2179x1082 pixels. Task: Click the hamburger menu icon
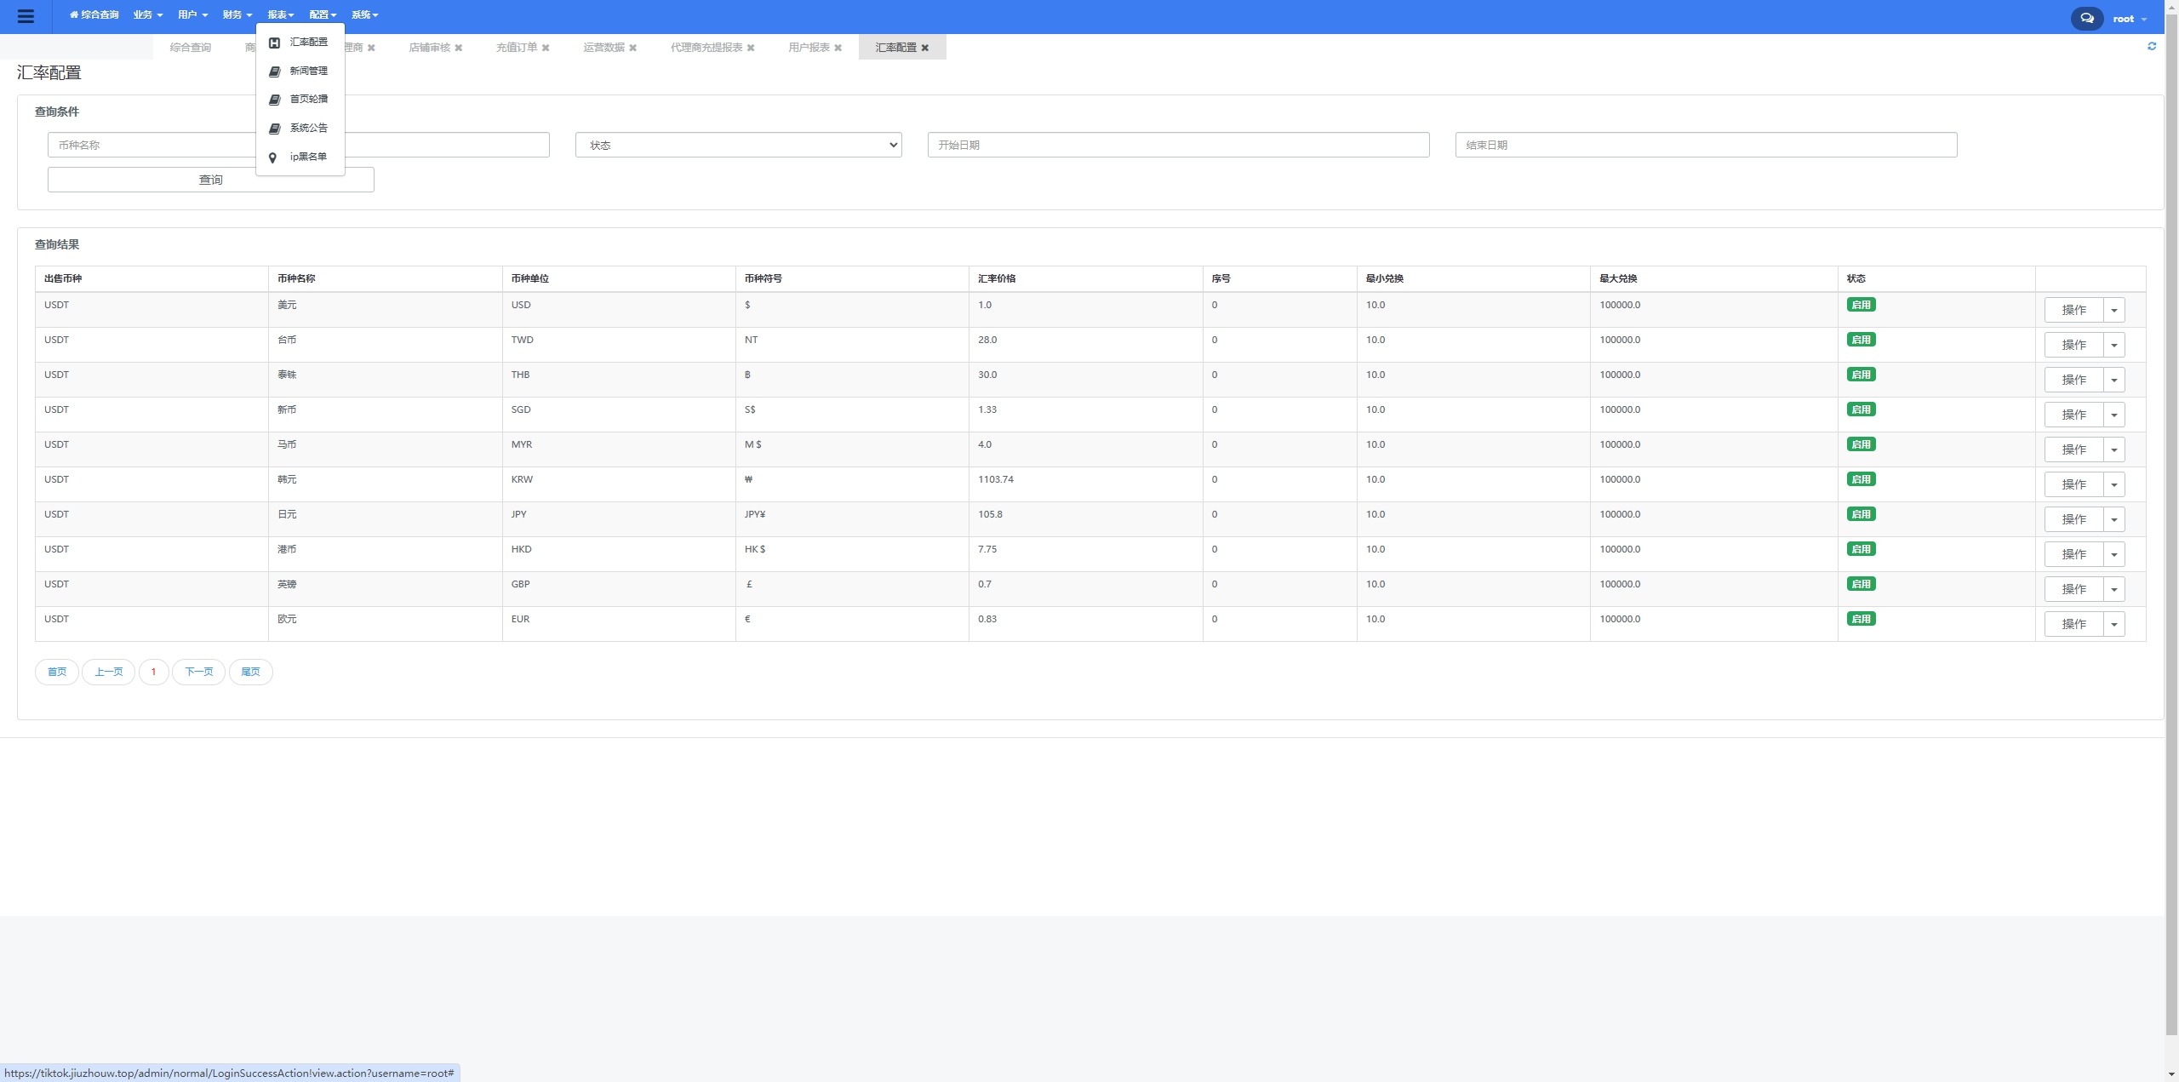(x=26, y=16)
